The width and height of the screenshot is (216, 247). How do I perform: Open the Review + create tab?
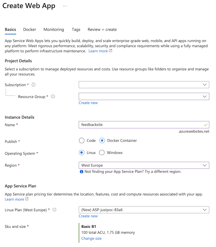(x=102, y=30)
